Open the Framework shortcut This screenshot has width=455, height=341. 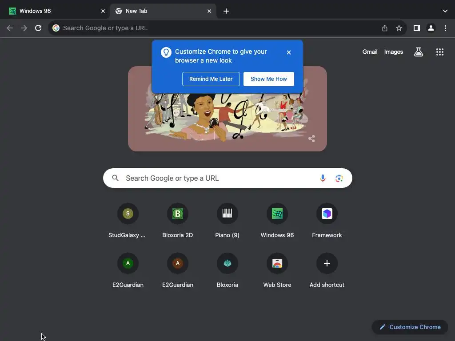[x=327, y=221]
